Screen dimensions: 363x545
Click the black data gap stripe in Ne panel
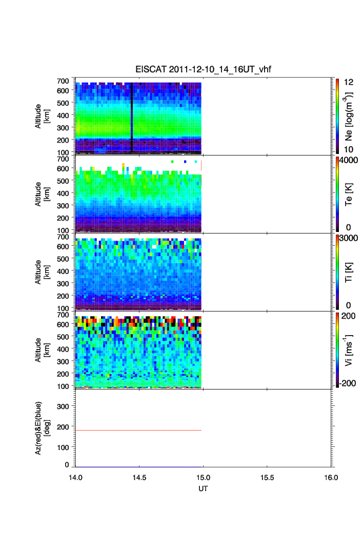point(132,118)
